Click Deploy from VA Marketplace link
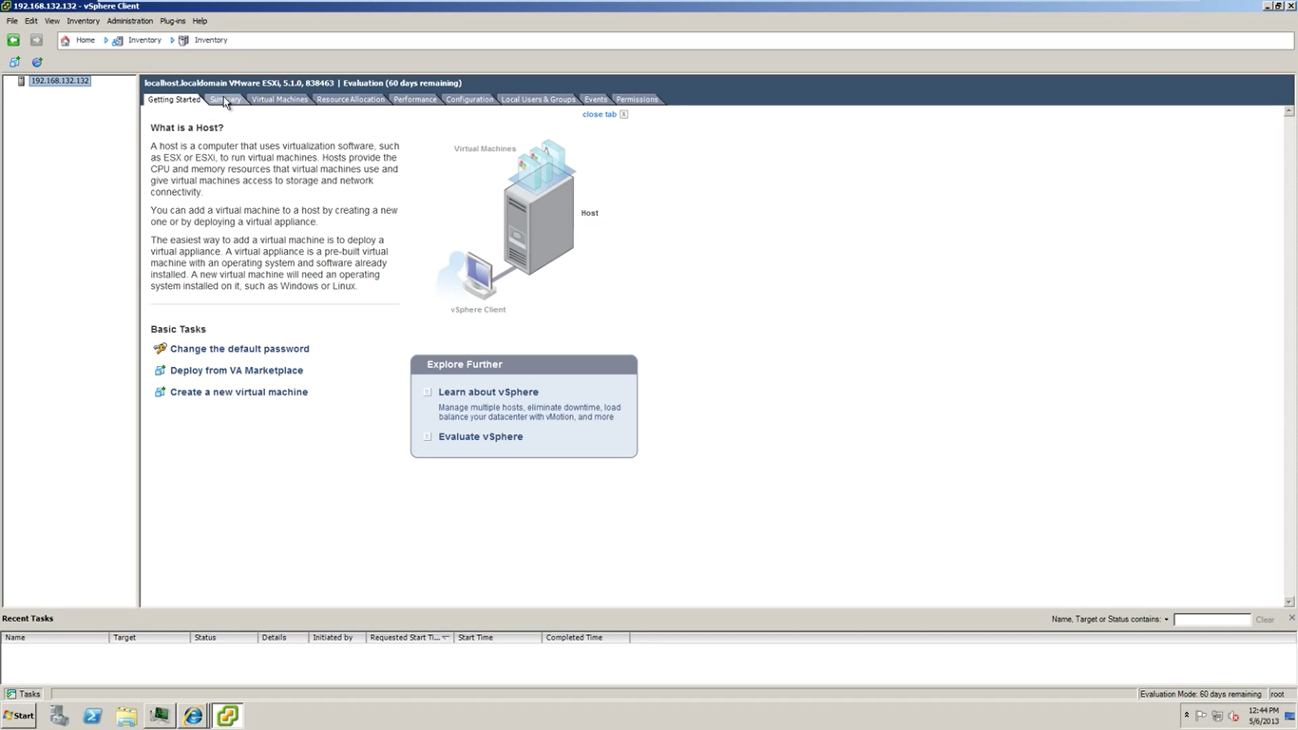Viewport: 1298px width, 730px height. tap(237, 371)
